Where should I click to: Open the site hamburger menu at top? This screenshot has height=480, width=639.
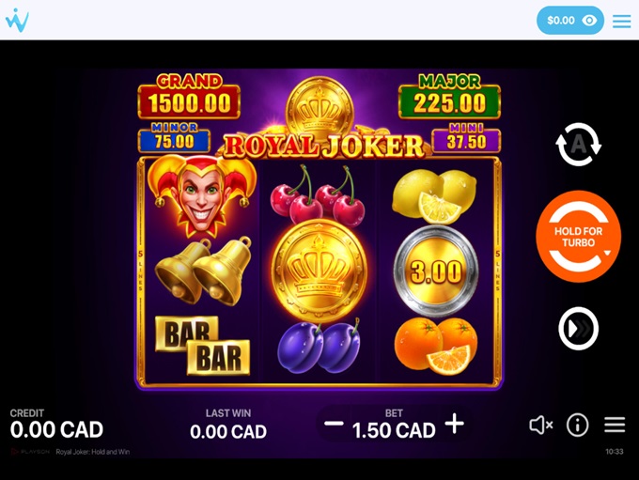pyautogui.click(x=621, y=22)
